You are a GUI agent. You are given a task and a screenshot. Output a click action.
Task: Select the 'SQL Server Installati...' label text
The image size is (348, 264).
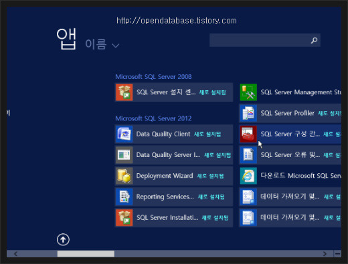pos(167,218)
